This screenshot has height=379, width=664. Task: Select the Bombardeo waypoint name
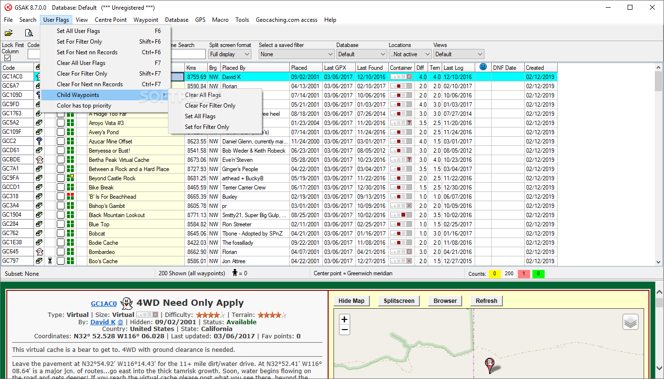102,252
